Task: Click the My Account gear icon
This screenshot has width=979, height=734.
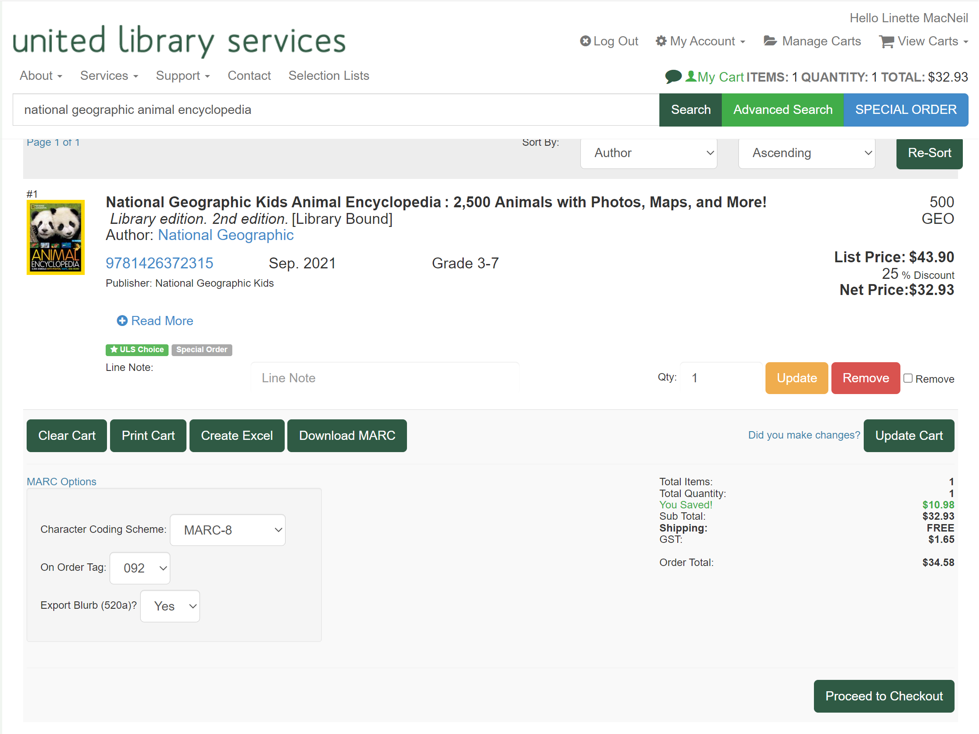Action: click(x=661, y=41)
